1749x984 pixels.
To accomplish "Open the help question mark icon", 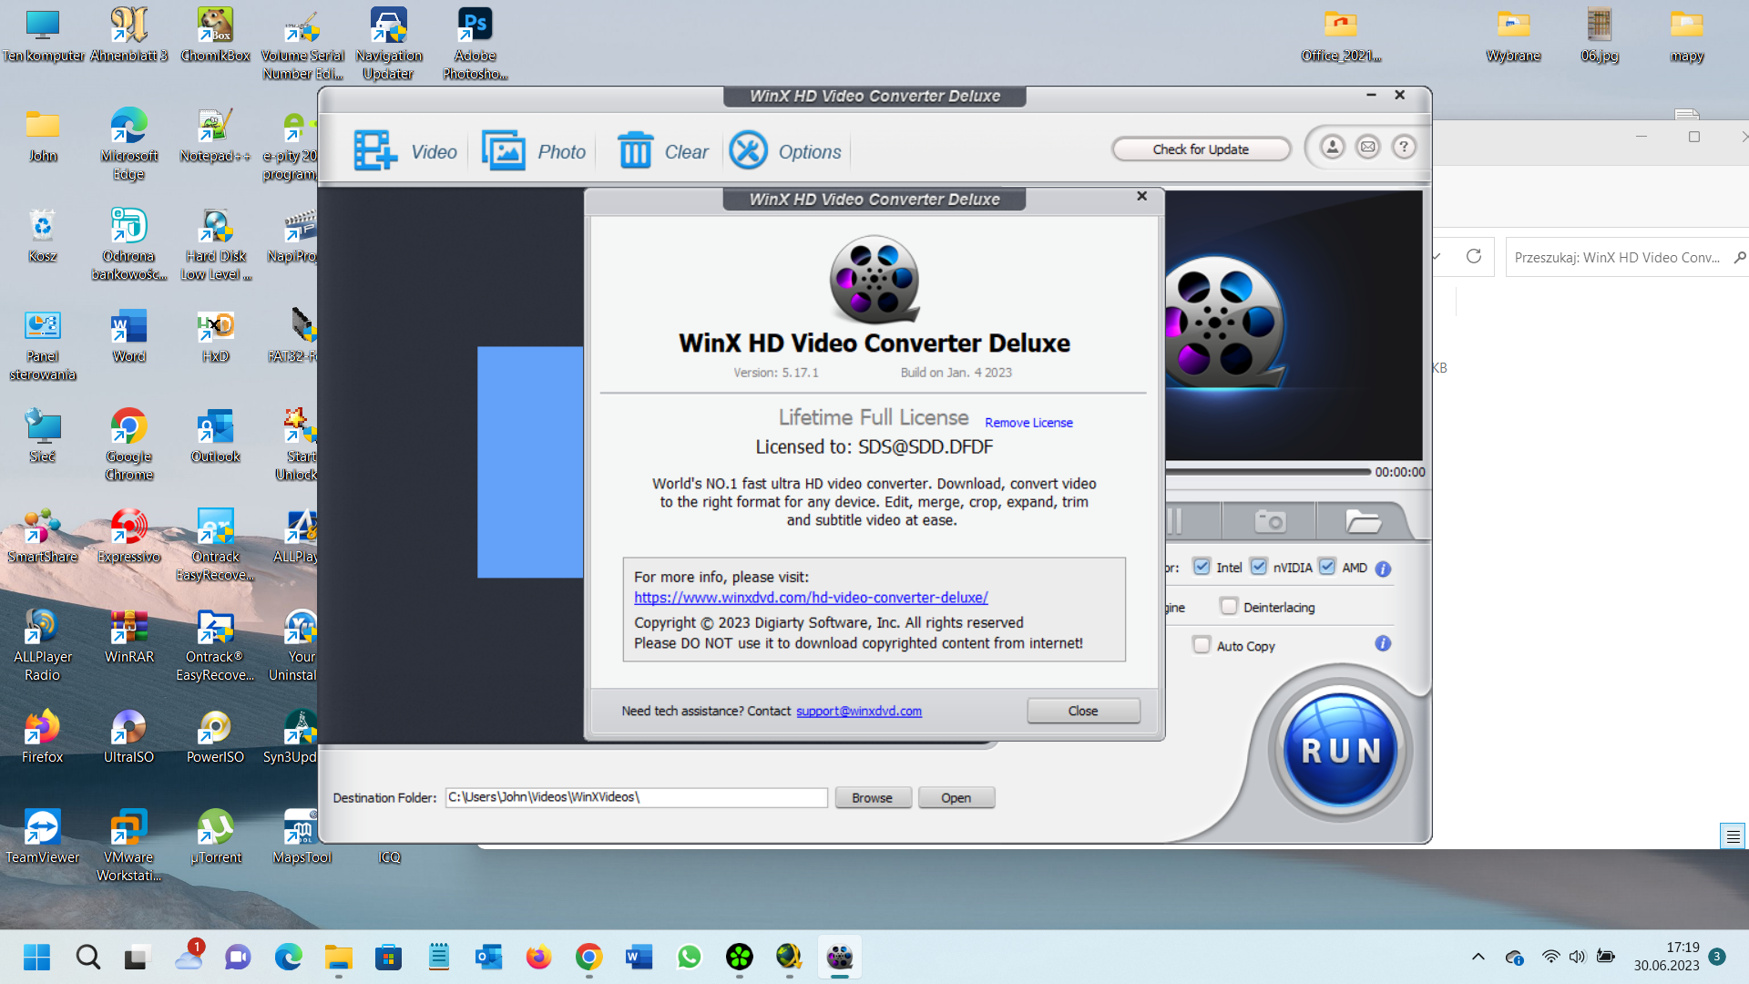I will pos(1405,147).
